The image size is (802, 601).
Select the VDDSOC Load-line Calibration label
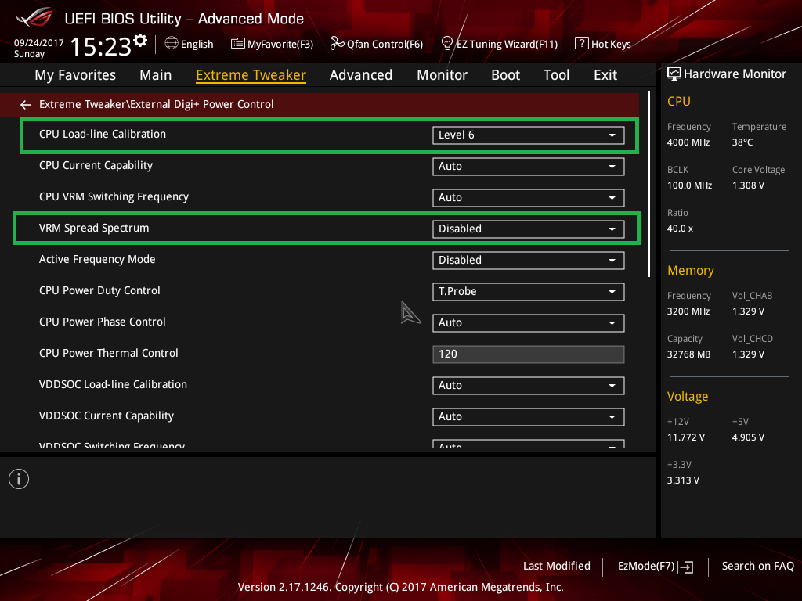point(113,384)
